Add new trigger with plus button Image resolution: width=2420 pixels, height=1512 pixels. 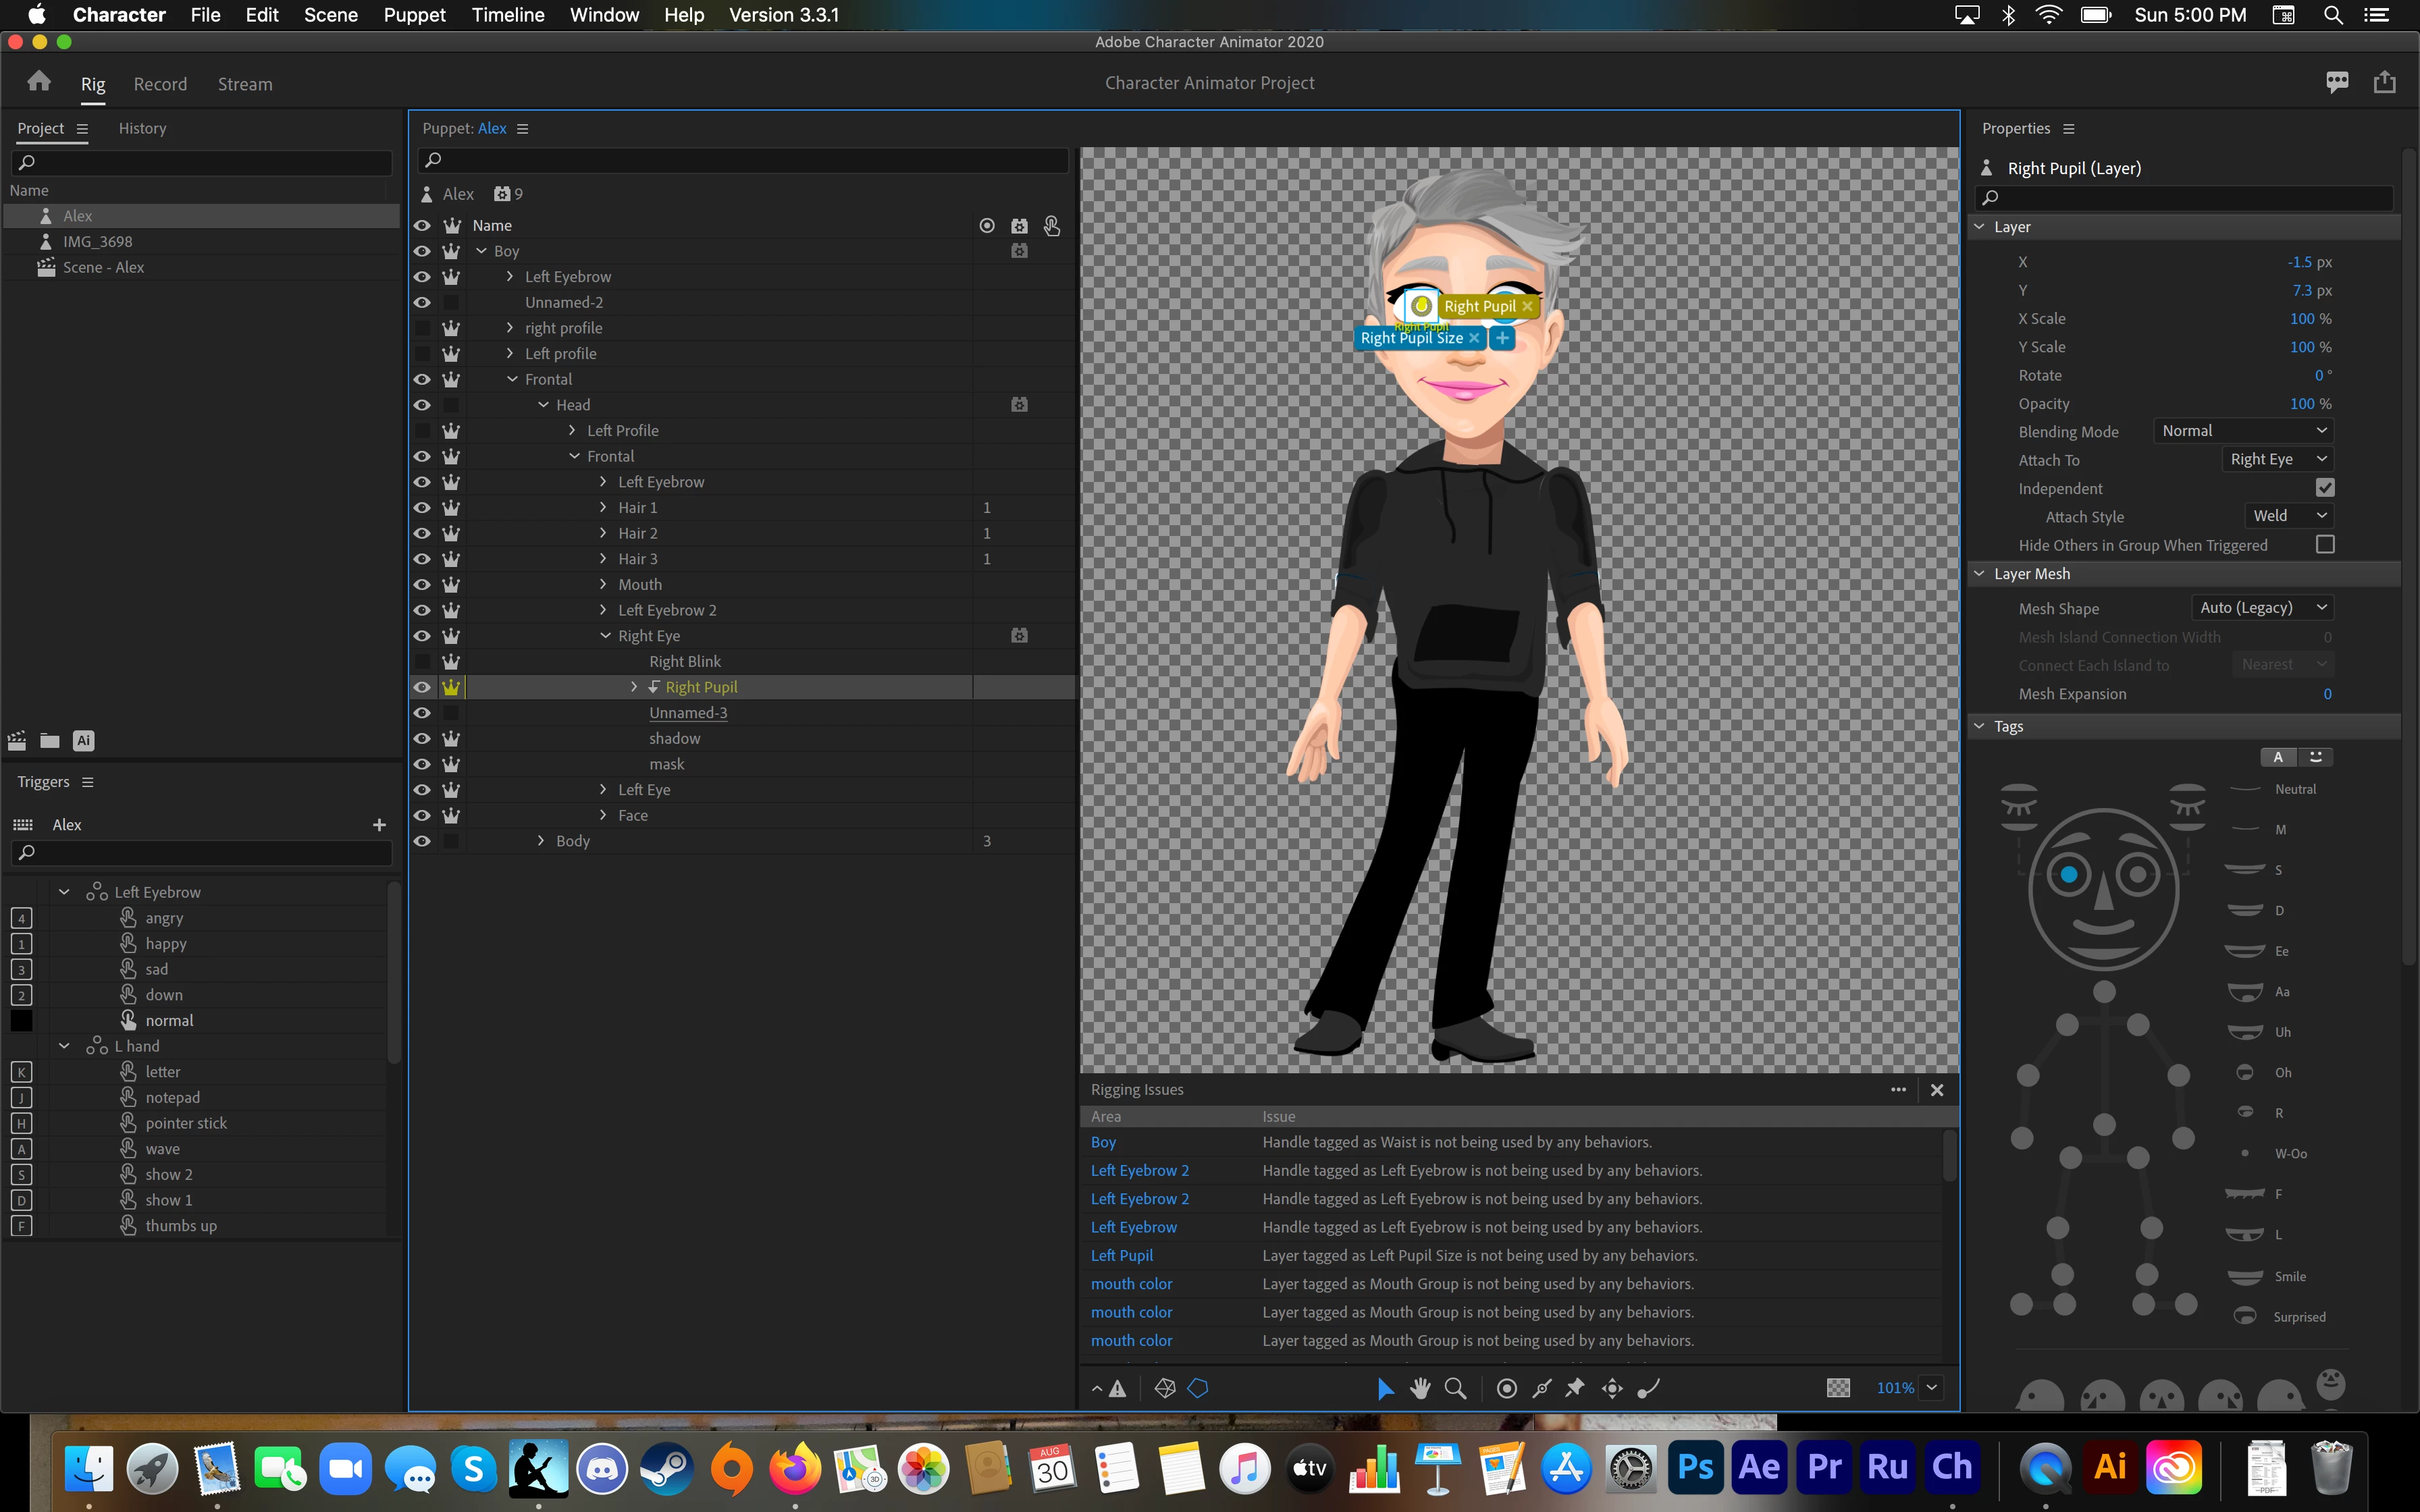click(379, 824)
